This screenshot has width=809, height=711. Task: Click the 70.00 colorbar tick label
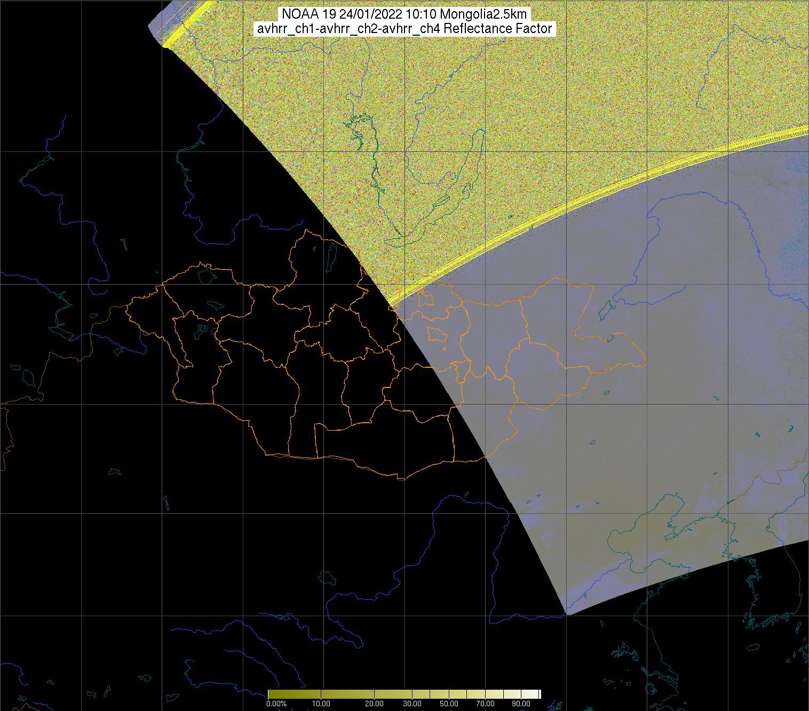point(485,704)
